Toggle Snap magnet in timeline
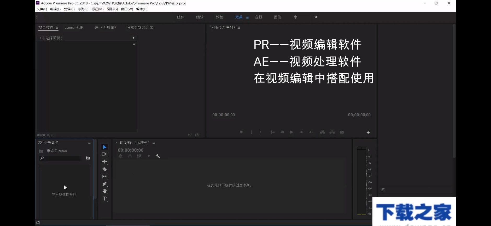This screenshot has height=226, width=491. click(x=130, y=156)
